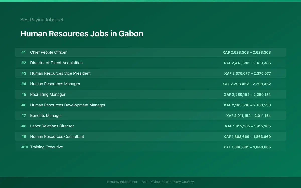Click the #4 rank number
This screenshot has height=188, width=301.
pos(24,84)
